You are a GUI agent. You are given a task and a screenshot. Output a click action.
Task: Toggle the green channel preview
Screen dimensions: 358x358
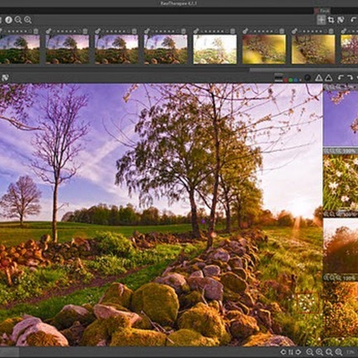click(290, 80)
